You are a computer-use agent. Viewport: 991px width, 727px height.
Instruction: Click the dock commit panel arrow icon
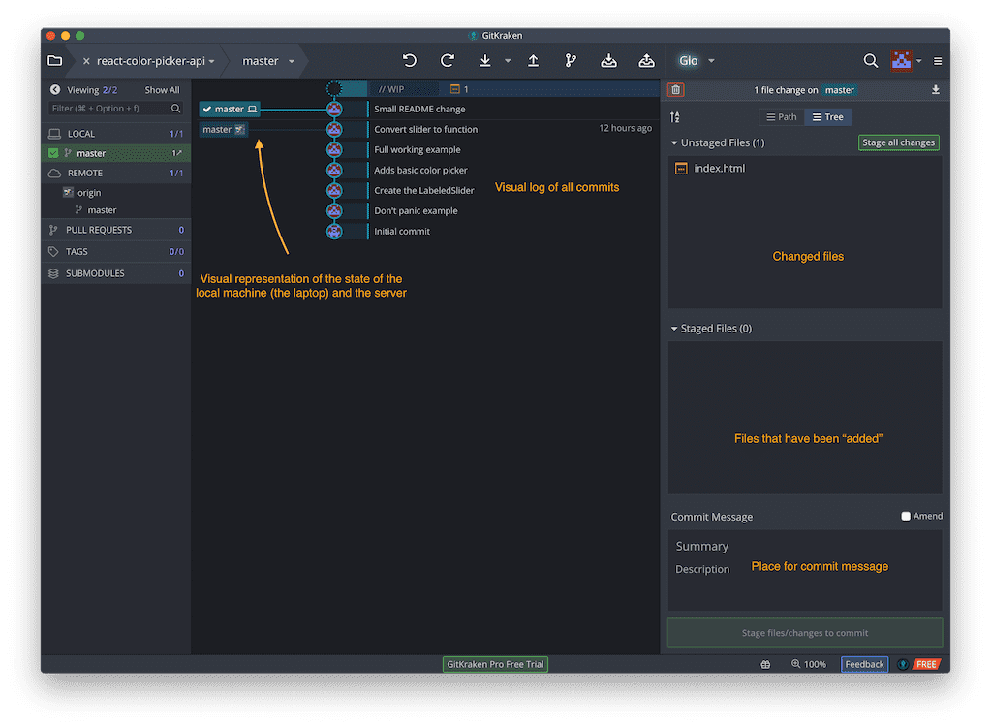point(936,90)
